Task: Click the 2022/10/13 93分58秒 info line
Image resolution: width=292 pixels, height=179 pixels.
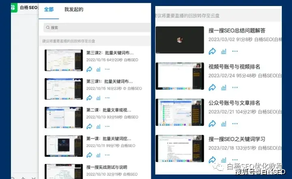Action: (112, 117)
